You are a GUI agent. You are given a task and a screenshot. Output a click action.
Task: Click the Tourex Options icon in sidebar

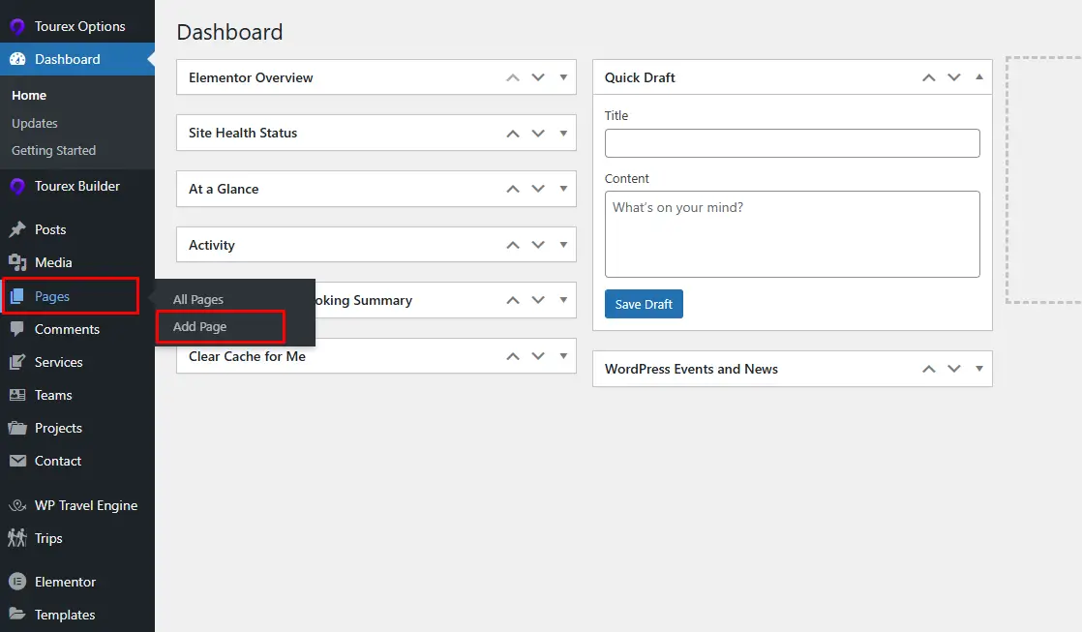pos(17,26)
